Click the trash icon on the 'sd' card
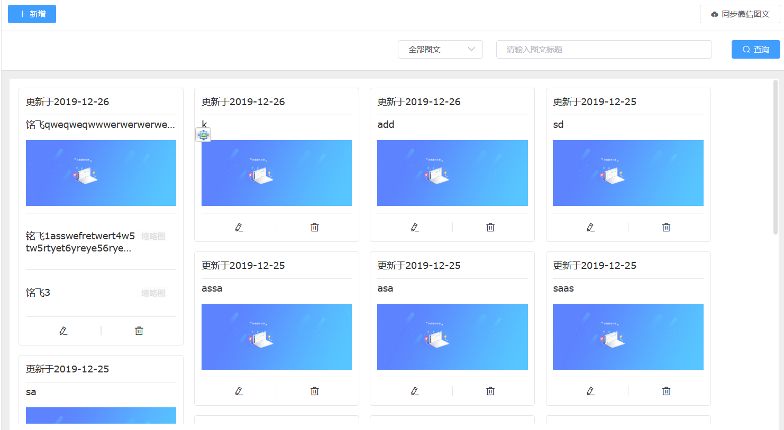784x430 pixels. 666,227
